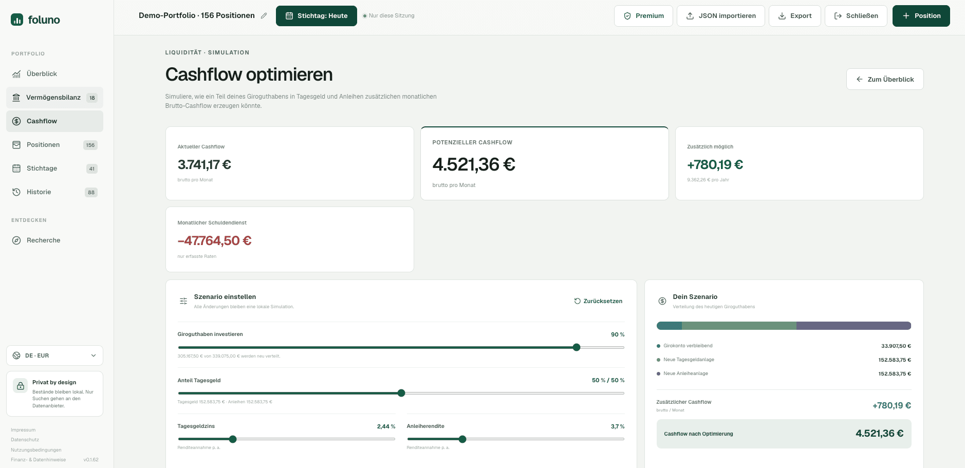Click the Cashflow dollar icon in the sidebar

pos(16,121)
